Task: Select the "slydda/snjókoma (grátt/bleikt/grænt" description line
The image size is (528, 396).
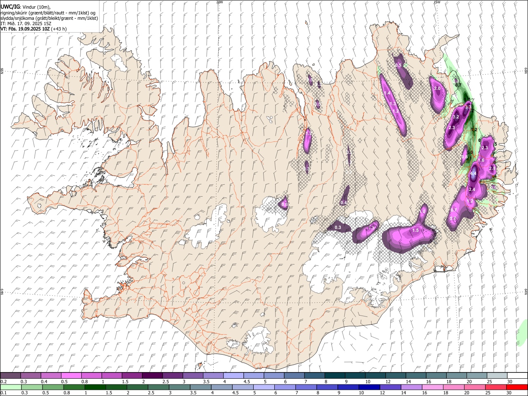Action: (x=49, y=18)
